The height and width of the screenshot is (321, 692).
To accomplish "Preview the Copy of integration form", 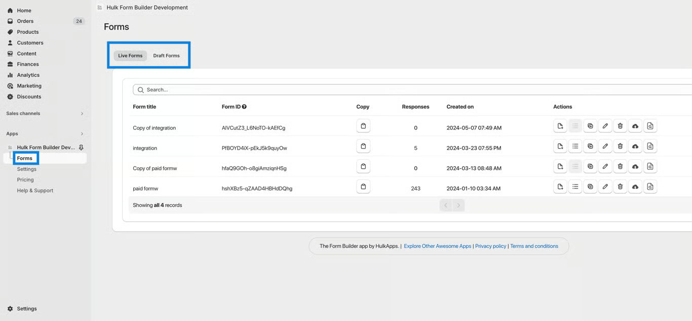I will point(650,126).
